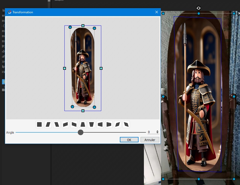
Task: Click the left square handle of the preview frame
Action: coord(64,68)
